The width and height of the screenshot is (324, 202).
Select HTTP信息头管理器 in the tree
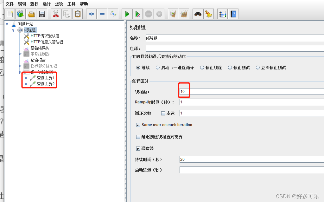[47, 42]
